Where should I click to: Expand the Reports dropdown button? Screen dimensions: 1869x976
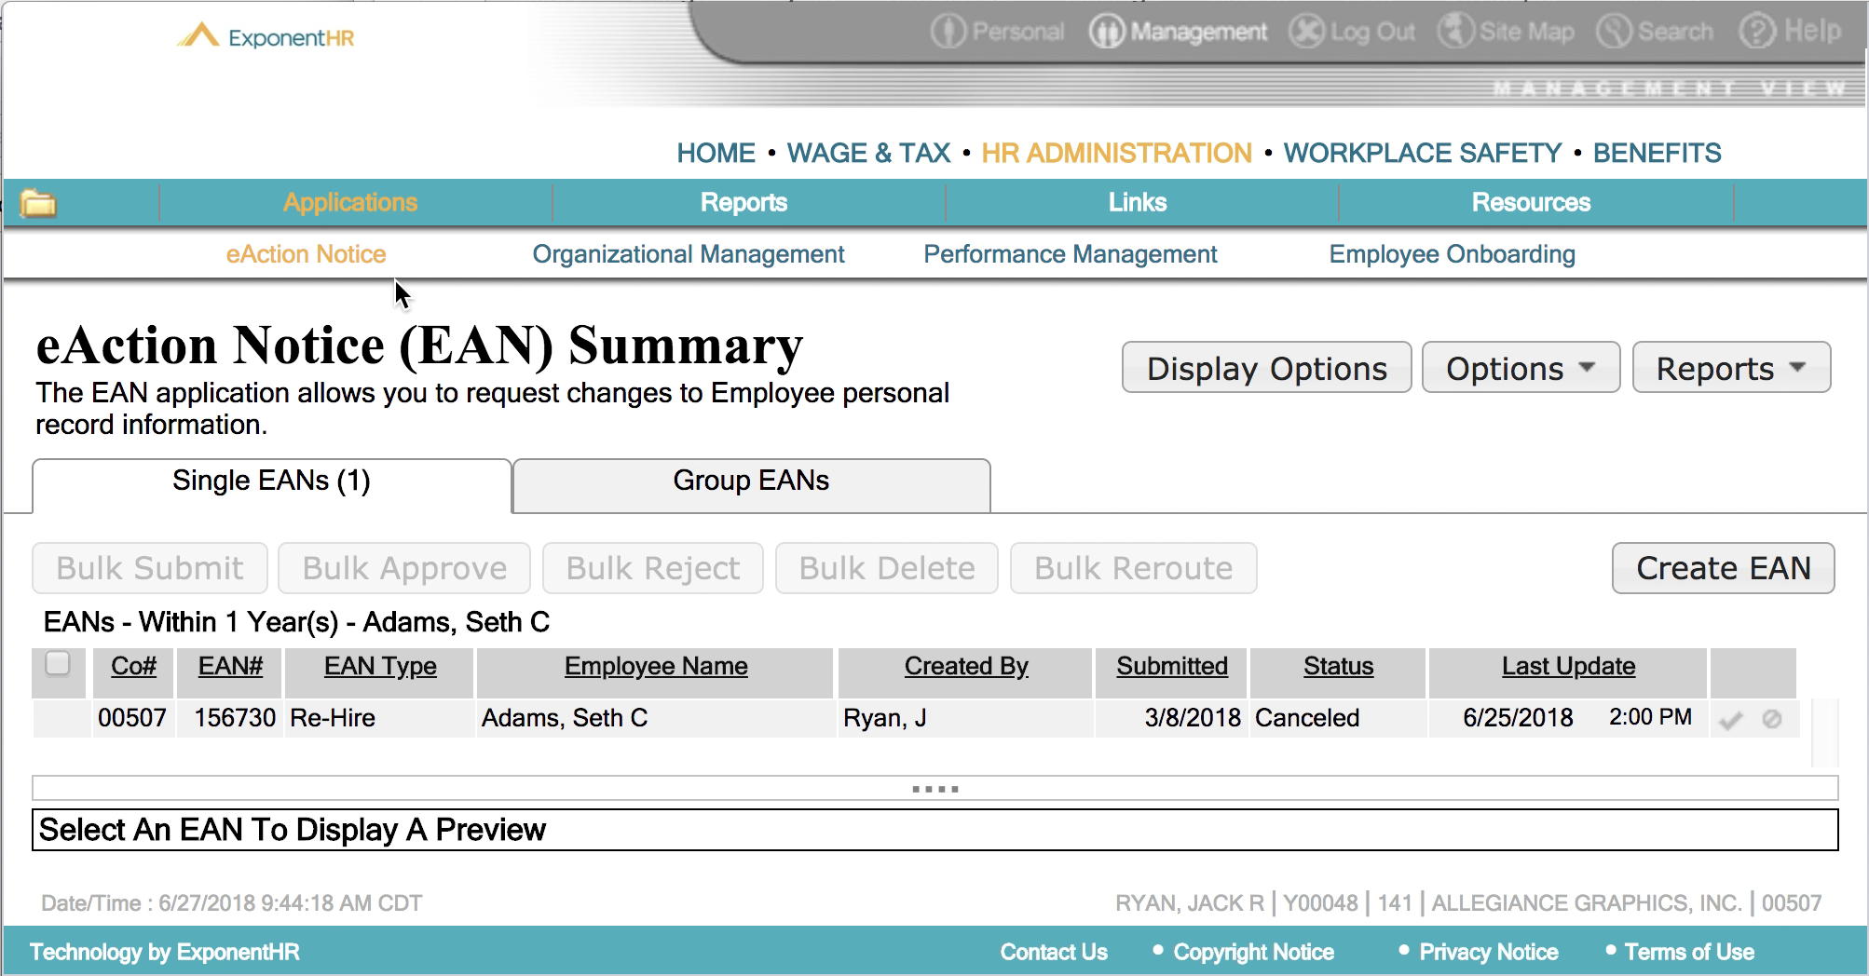coord(1730,368)
